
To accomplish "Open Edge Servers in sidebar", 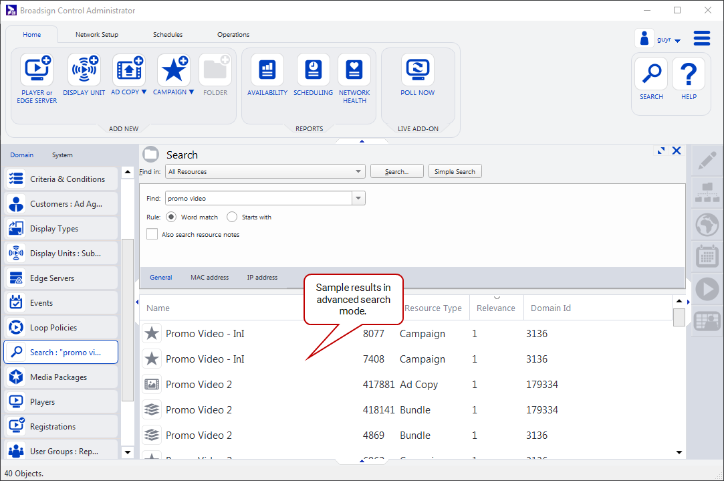I will pos(61,278).
